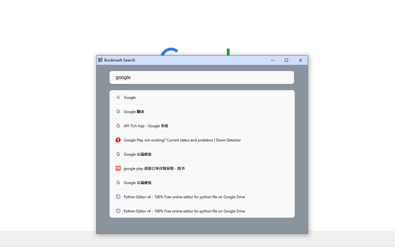Open the API Tích hợp - Google 表格 bookmark
Viewport: 395px width, 247px height.
point(146,126)
